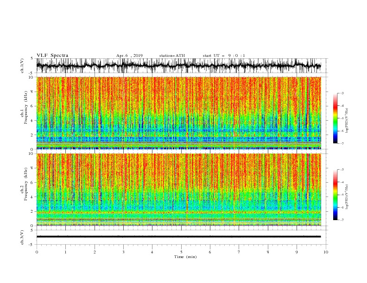Click the time axis tick label "6"
The image size is (367, 283).
coord(210,252)
